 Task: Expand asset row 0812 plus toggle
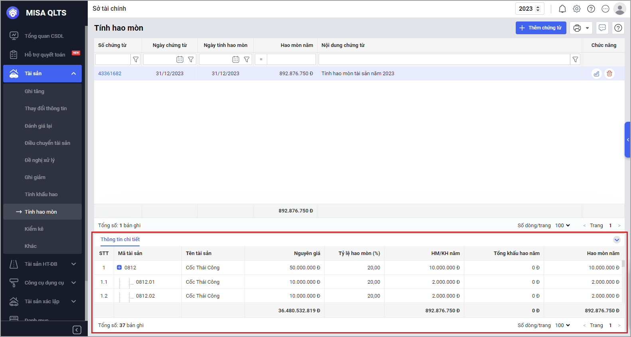[119, 268]
